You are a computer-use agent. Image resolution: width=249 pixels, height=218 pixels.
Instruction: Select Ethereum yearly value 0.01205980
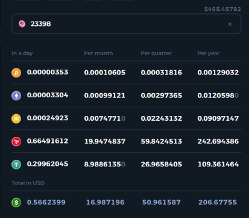(218, 95)
